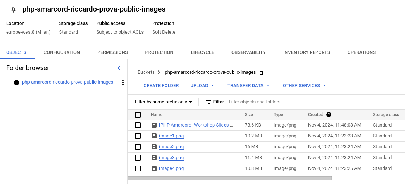Click the horizontal scrollbar below the table

pos(230,178)
